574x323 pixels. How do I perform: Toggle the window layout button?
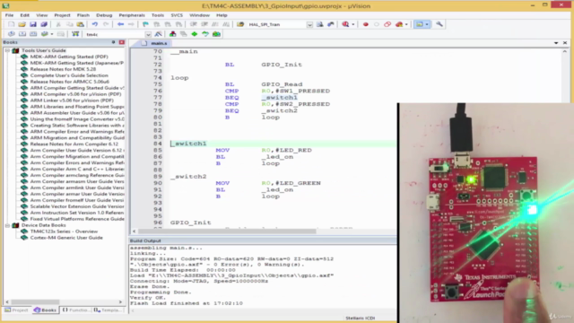419,24
